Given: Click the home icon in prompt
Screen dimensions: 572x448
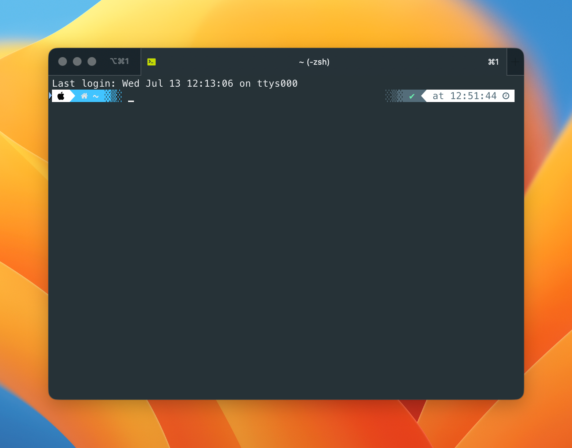Looking at the screenshot, I should click(84, 96).
